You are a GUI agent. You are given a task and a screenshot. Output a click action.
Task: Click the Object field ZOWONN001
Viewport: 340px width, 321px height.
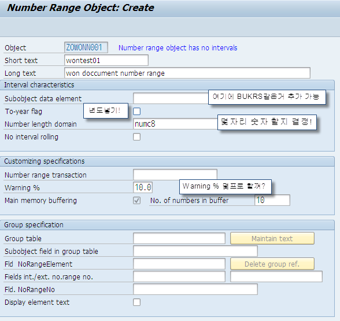coord(86,47)
